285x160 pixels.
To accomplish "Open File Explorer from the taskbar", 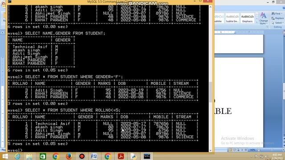I will point(29,156).
